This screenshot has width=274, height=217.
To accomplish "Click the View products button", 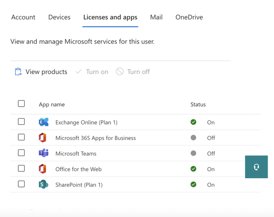I will [41, 72].
